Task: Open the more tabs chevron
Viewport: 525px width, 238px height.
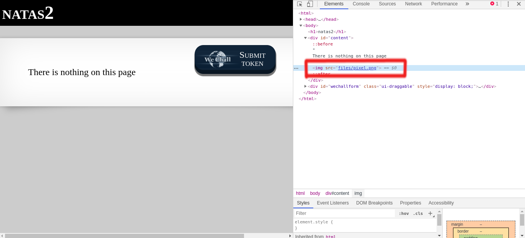Action: 467,4
